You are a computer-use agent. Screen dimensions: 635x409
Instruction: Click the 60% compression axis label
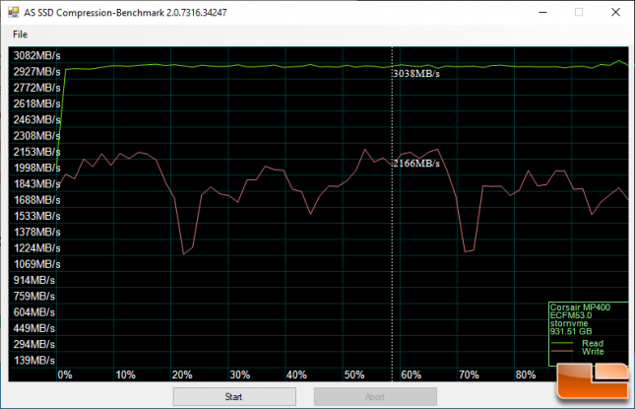(x=412, y=375)
